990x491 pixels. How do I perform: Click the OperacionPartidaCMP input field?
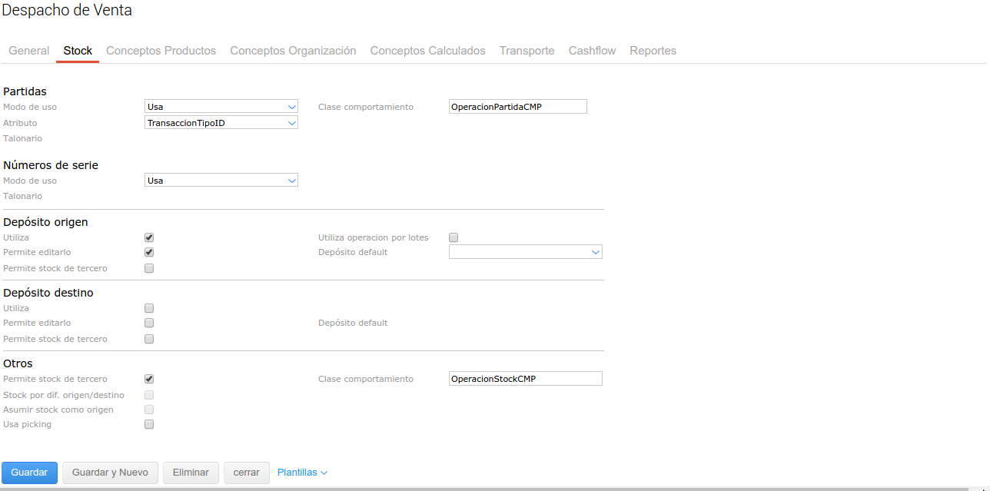(517, 107)
